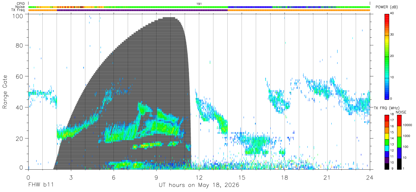
Task: Click the Range Gate y-axis title
Action: (x=5, y=92)
